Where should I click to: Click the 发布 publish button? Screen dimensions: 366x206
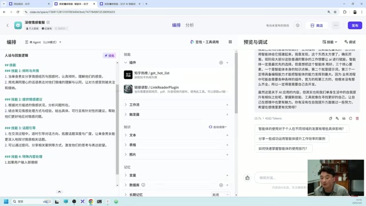point(355,25)
